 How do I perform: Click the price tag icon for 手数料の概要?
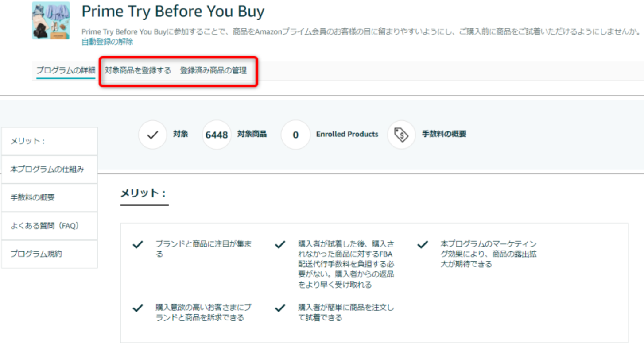point(401,135)
